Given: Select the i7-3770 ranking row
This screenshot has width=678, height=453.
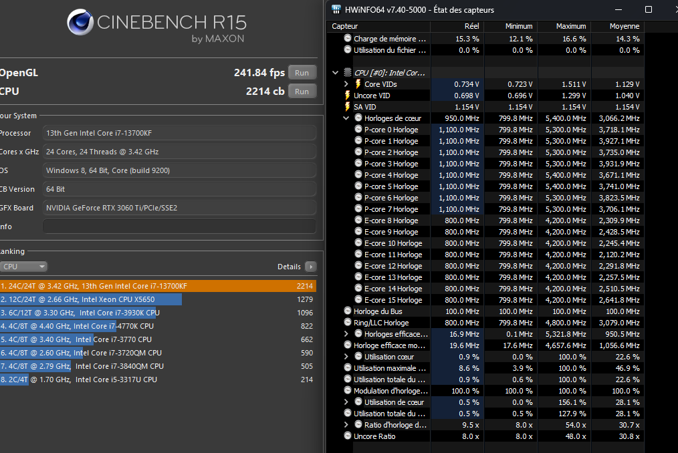Looking at the screenshot, I should click(x=158, y=339).
